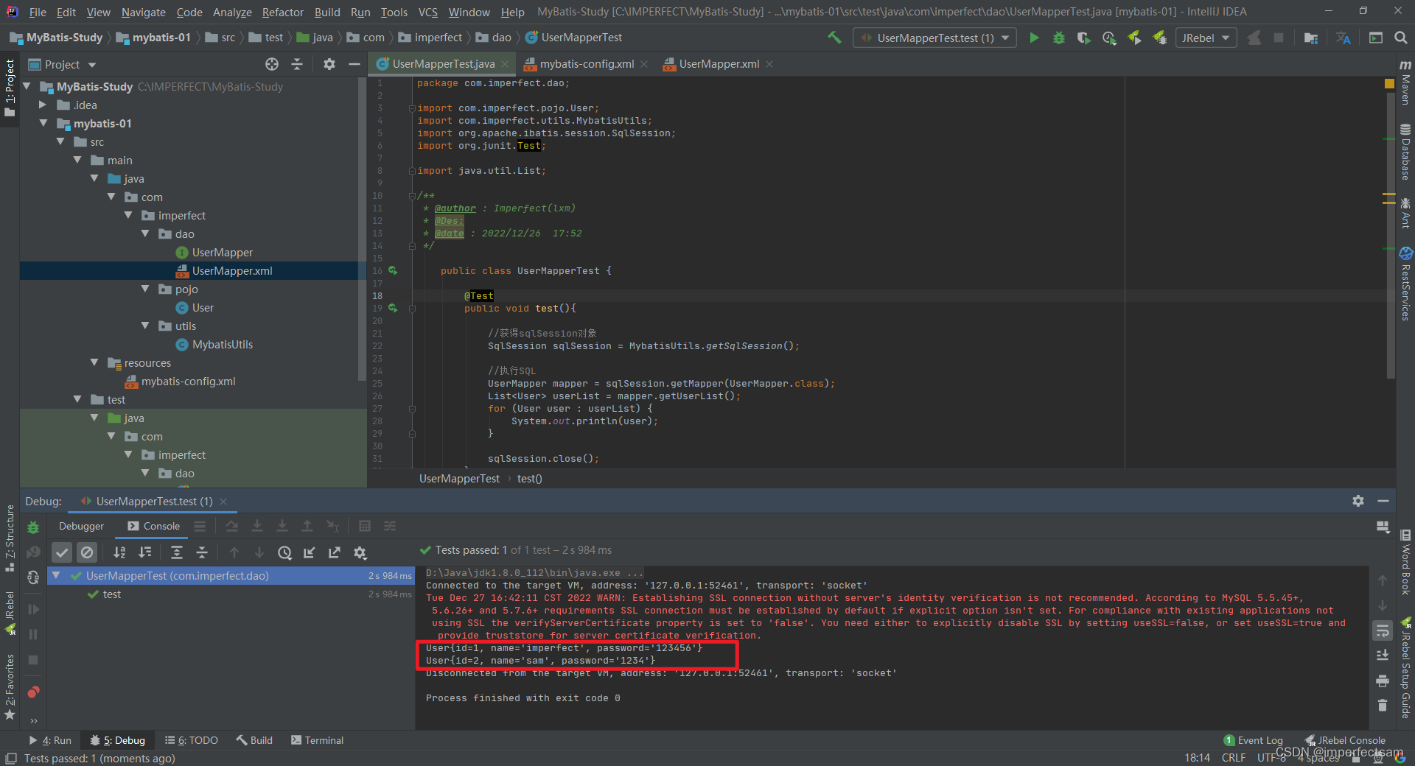Hide the Project tool window
Image resolution: width=1415 pixels, height=766 pixels.
pos(354,64)
